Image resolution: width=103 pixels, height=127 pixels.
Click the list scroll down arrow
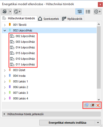(99, 100)
